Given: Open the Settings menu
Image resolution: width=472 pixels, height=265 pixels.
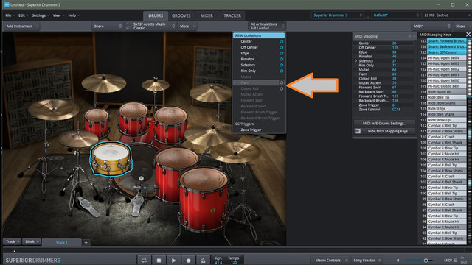Looking at the screenshot, I should coord(40,15).
